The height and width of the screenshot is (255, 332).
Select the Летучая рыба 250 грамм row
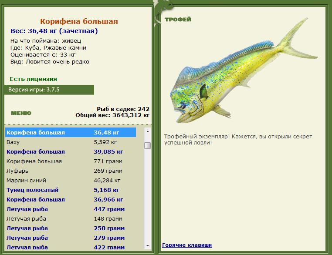tap(71, 228)
